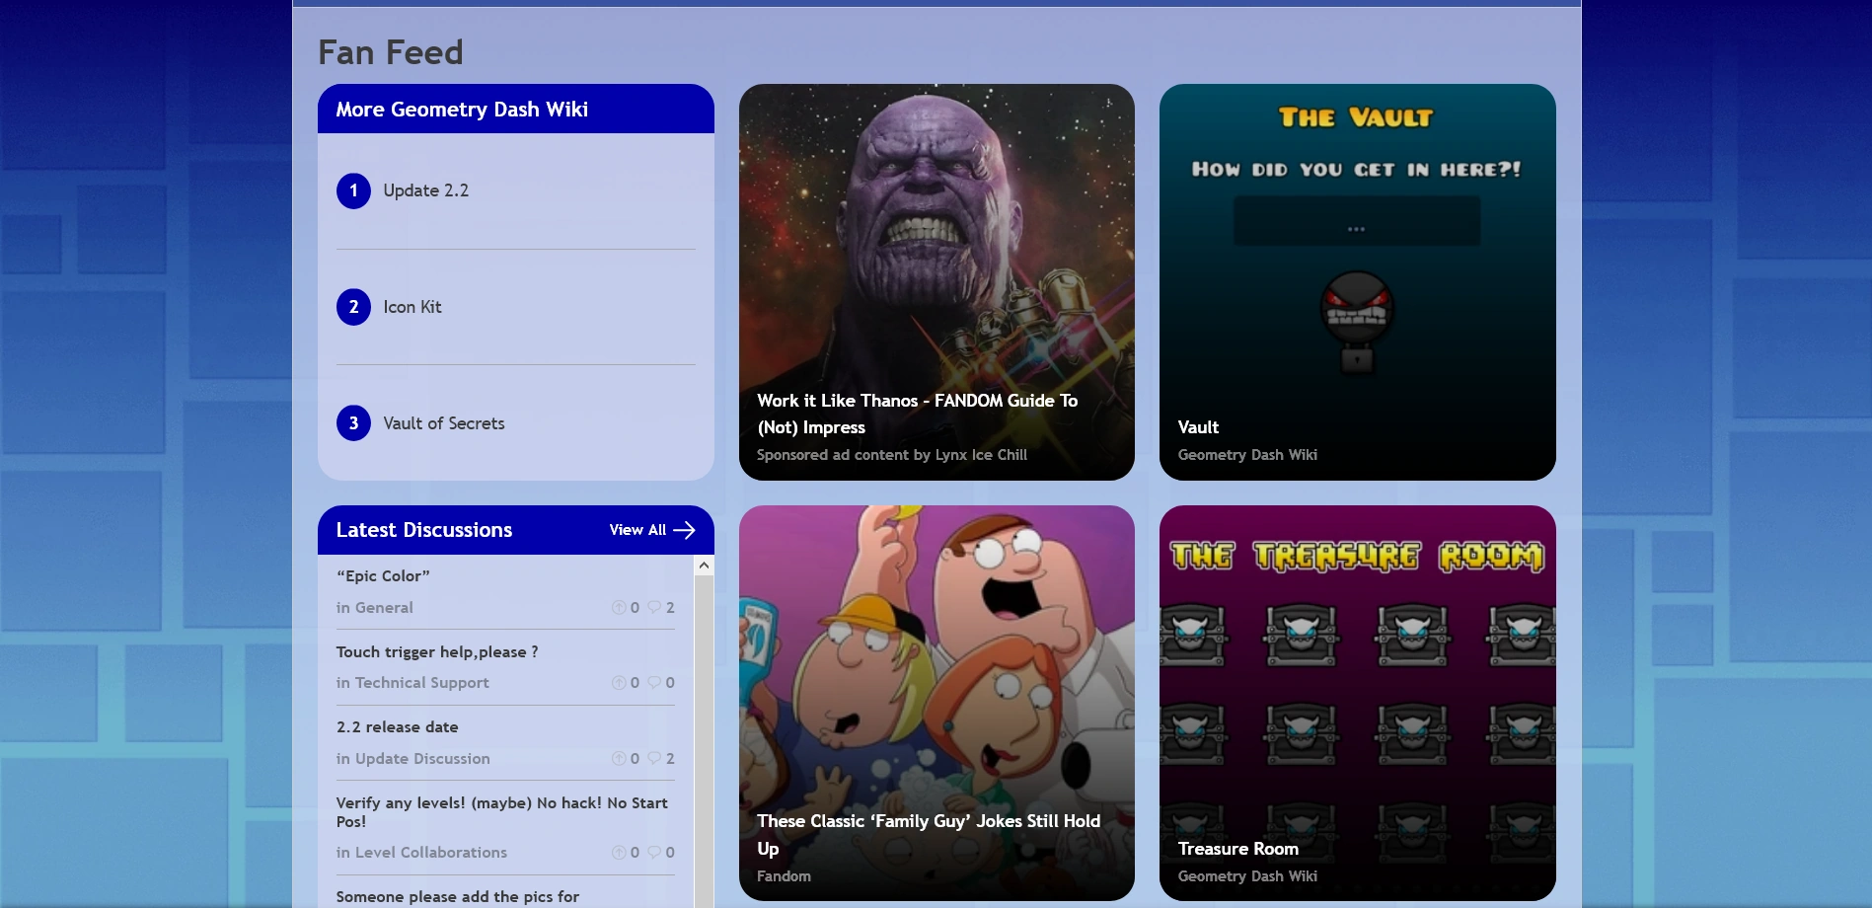Click the "More Geometry Dash Wiki" header
This screenshot has width=1872, height=908.
[462, 110]
